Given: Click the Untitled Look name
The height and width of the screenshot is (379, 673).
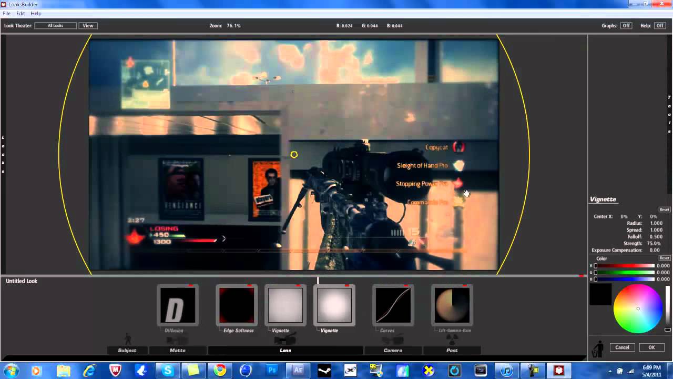Looking at the screenshot, I should [x=22, y=281].
